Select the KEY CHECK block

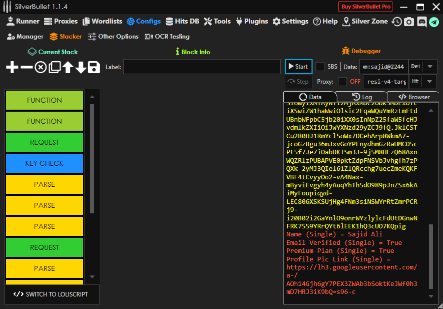click(44, 163)
